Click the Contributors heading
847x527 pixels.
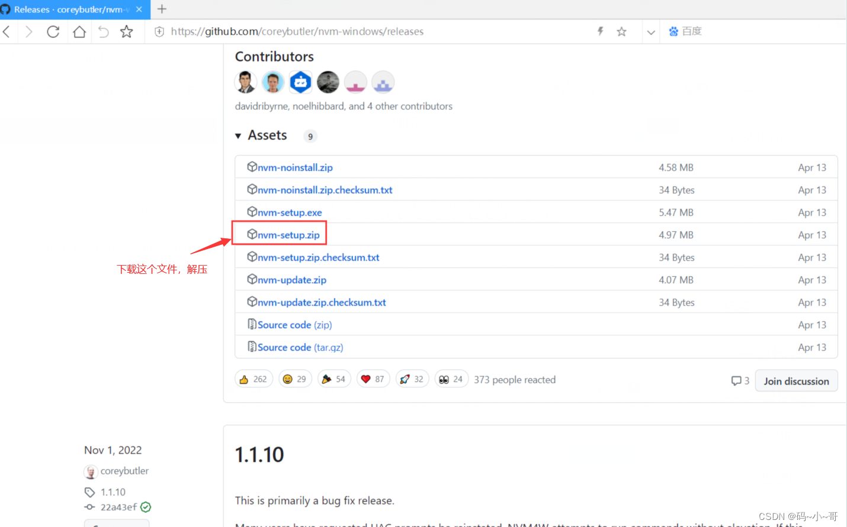tap(274, 57)
